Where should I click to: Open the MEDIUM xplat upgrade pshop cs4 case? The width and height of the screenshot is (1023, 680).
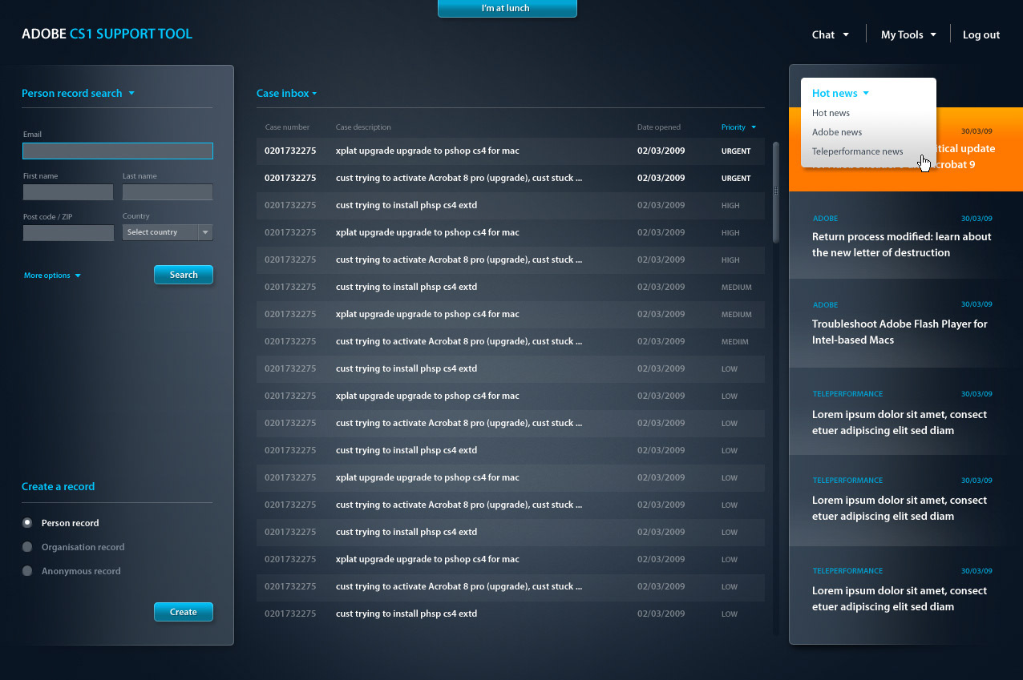point(511,314)
